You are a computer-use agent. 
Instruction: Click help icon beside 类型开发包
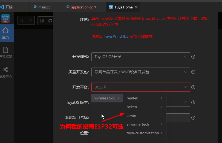[193, 72]
